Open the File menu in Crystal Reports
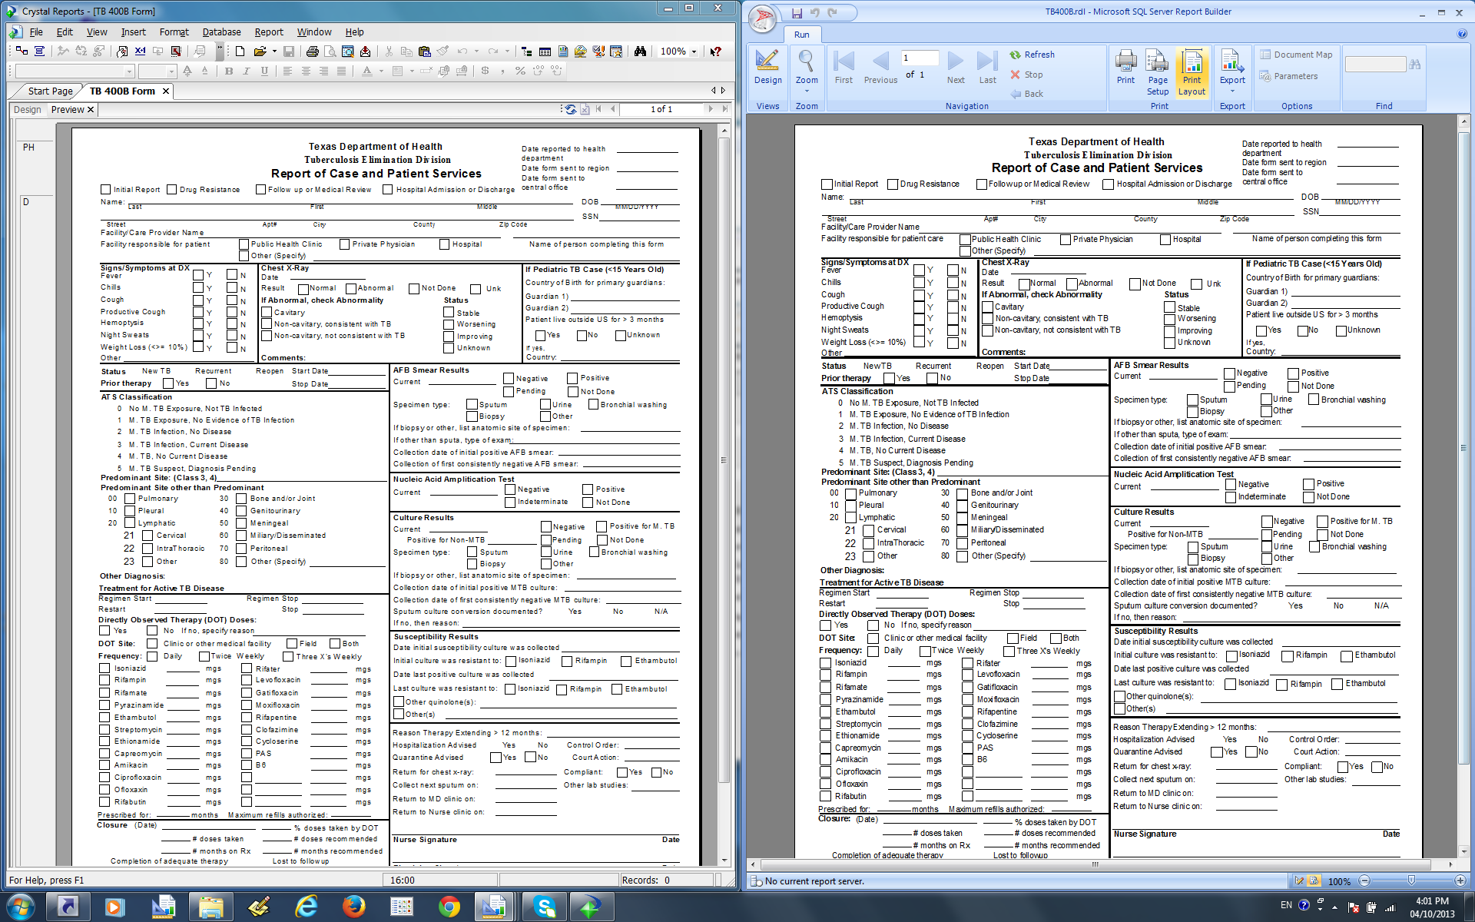This screenshot has width=1475, height=922. coord(35,32)
